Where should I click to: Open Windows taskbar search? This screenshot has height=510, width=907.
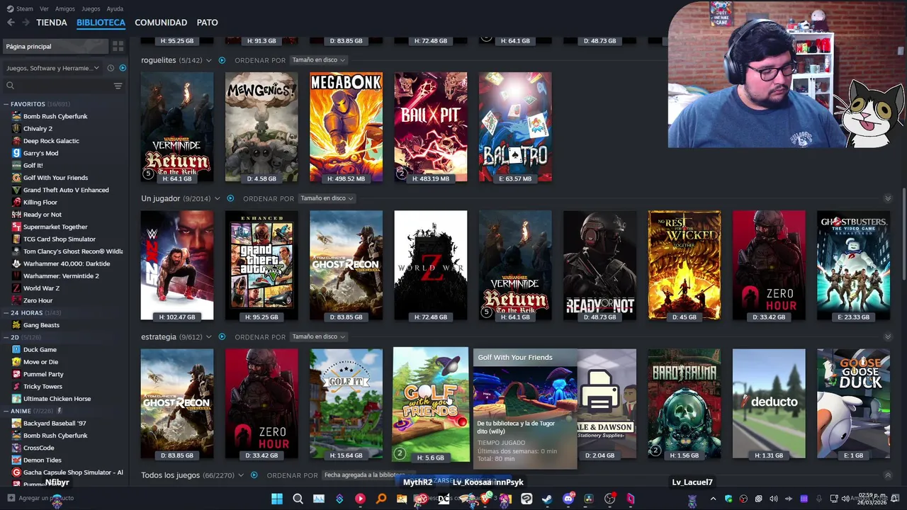(x=298, y=499)
